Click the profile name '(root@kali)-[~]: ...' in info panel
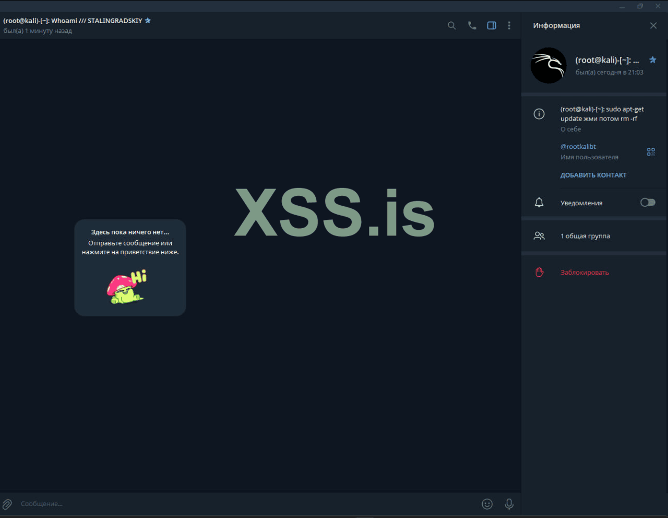This screenshot has height=518, width=668. tap(607, 60)
